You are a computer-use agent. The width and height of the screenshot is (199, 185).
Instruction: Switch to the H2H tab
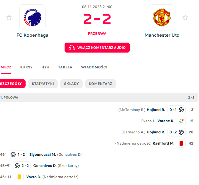coord(46,67)
